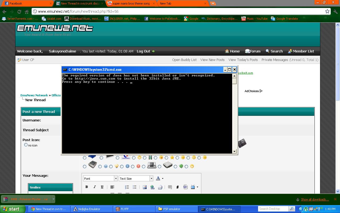Select the 'no icon' radio button
This screenshot has height=213, width=340.
(x=26, y=145)
